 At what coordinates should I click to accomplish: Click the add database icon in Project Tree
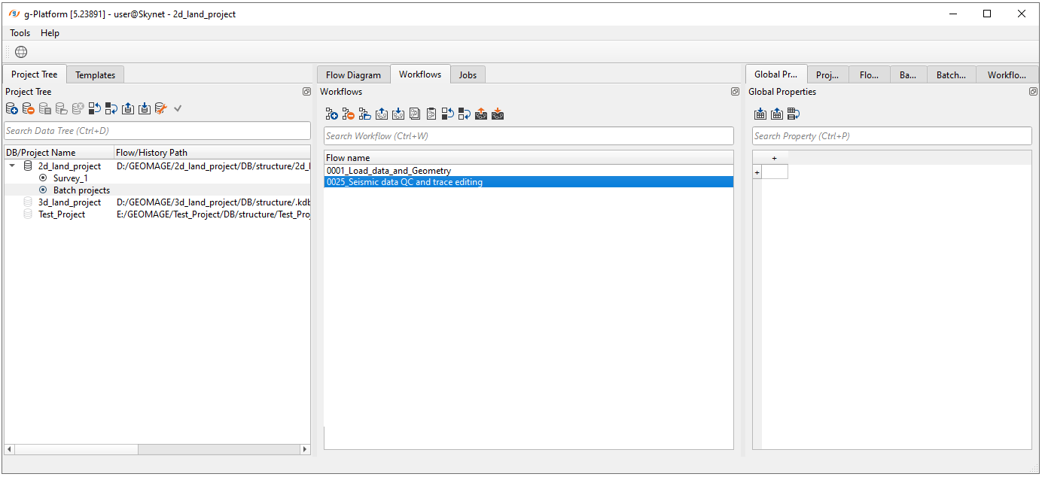coord(12,109)
